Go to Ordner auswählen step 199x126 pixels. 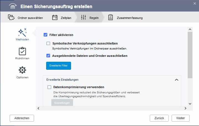click(30, 18)
